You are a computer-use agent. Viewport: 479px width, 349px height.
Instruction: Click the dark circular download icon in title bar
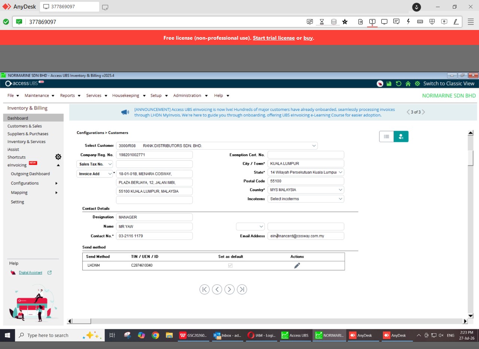(417, 7)
